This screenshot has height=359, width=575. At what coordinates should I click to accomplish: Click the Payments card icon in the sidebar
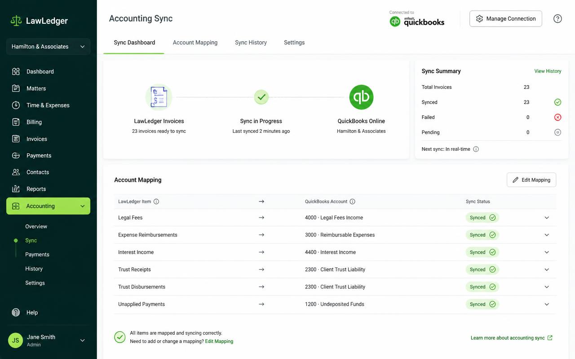[x=16, y=155]
